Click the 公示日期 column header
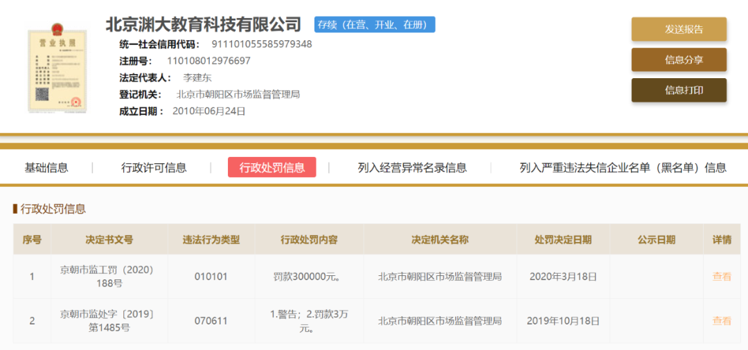The height and width of the screenshot is (350, 748). point(657,239)
